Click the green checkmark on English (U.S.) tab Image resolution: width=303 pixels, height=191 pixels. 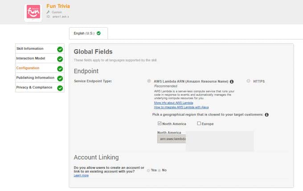[x=98, y=33]
